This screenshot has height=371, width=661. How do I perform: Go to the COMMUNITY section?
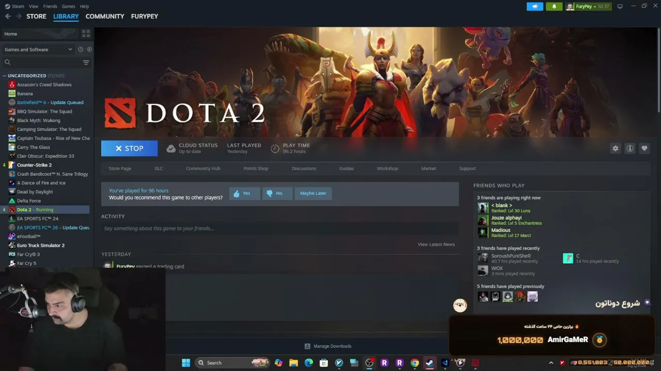pos(105,16)
